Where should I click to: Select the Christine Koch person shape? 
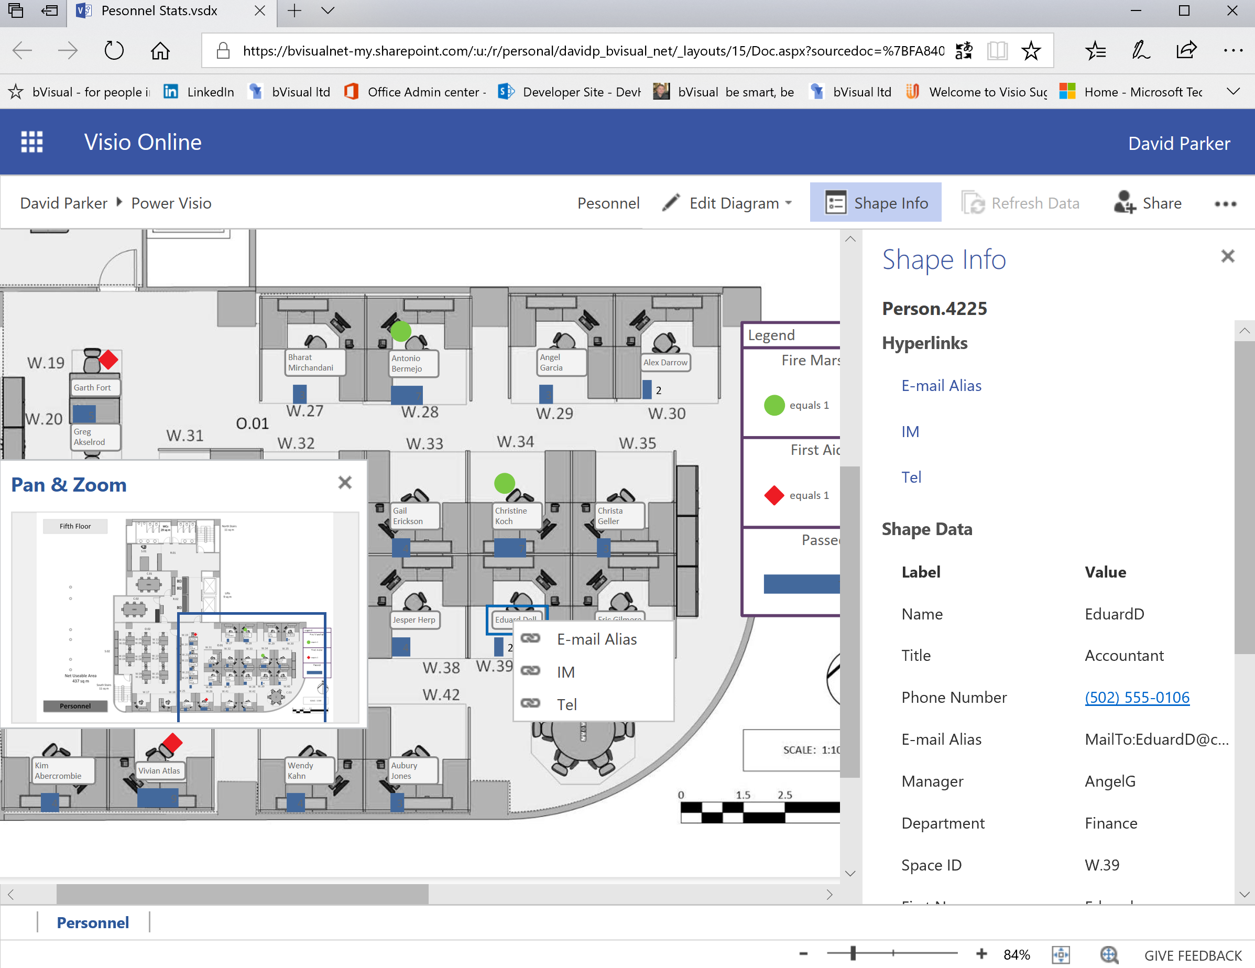pyautogui.click(x=517, y=515)
